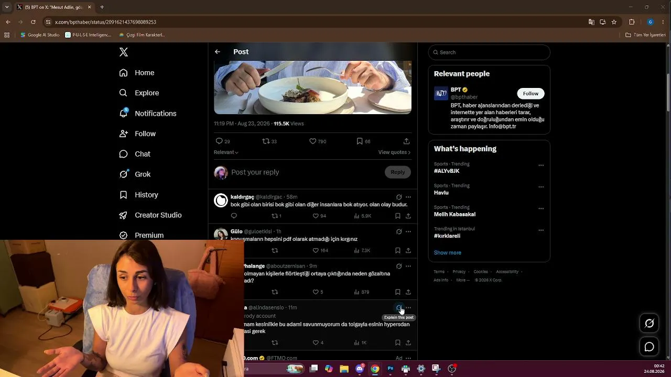
Task: Open Notifications in the sidebar
Action: pos(148,113)
